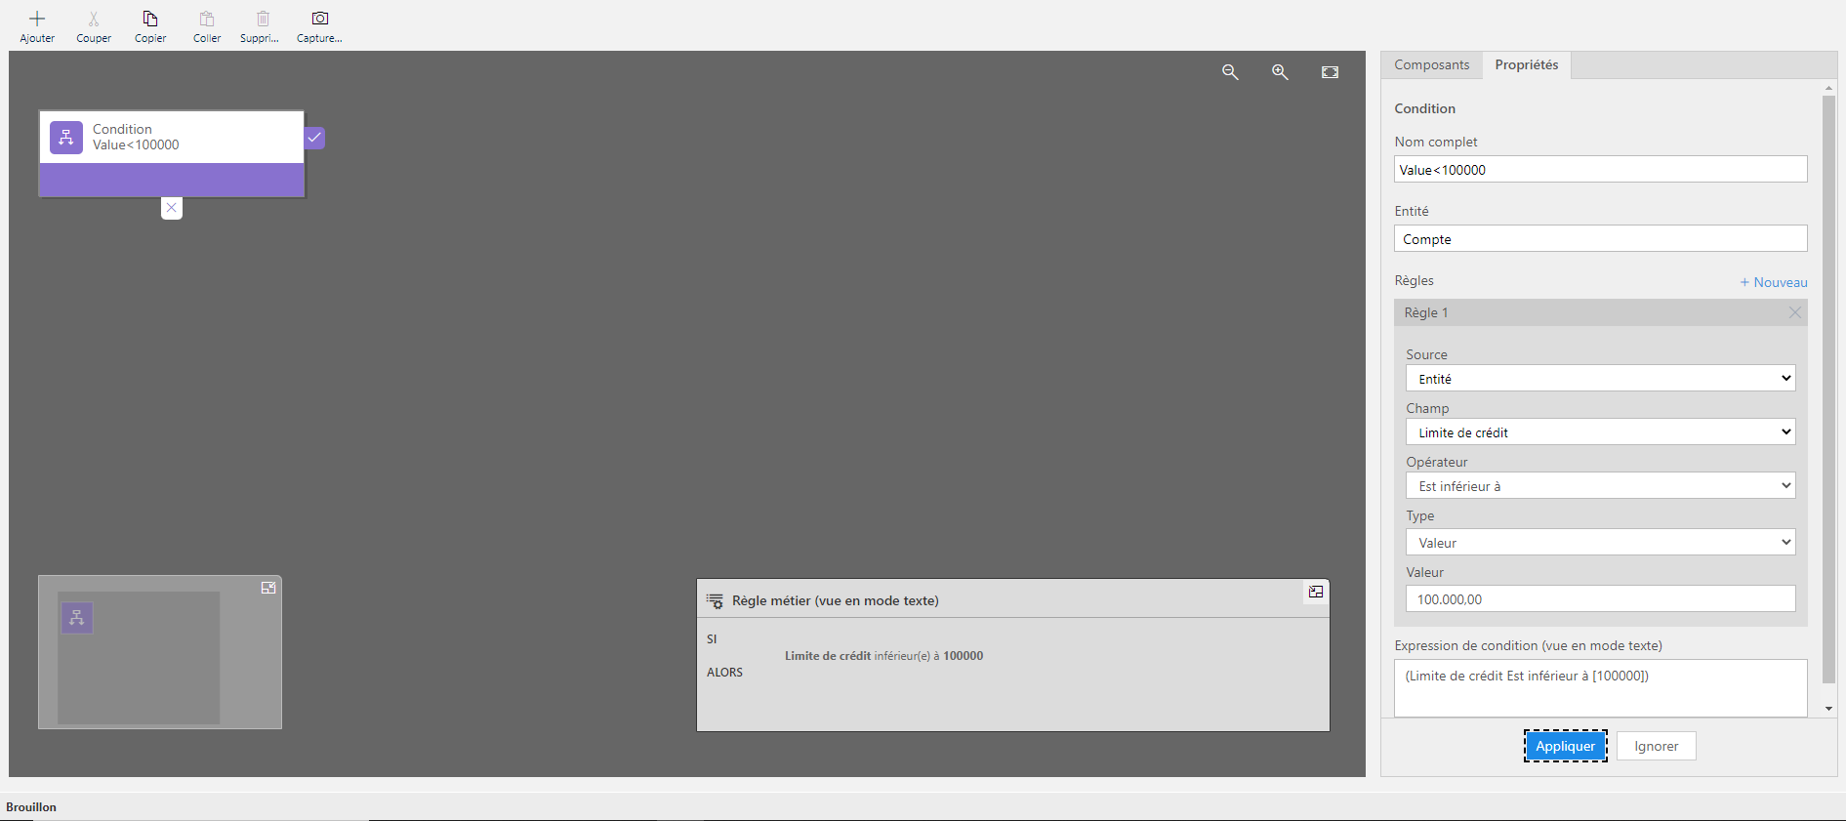Click the Capture camera icon
1846x821 pixels.
point(319,19)
